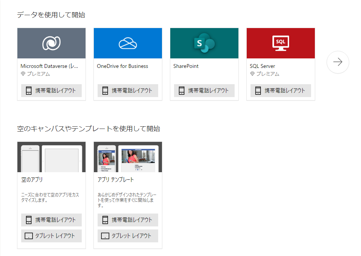Click the phone icon in the Dataverse layout button
Image resolution: width=361 pixels, height=256 pixels.
tap(29, 91)
